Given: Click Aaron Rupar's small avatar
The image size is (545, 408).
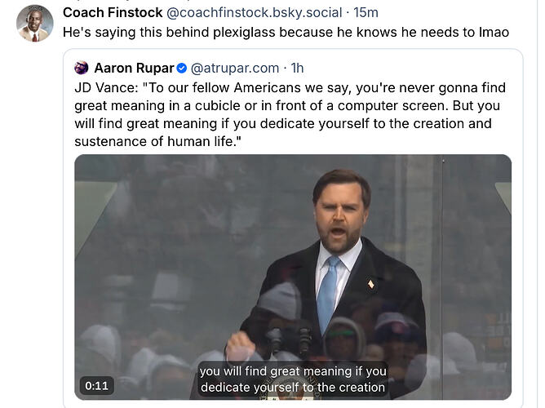Looking at the screenshot, I should [82, 68].
